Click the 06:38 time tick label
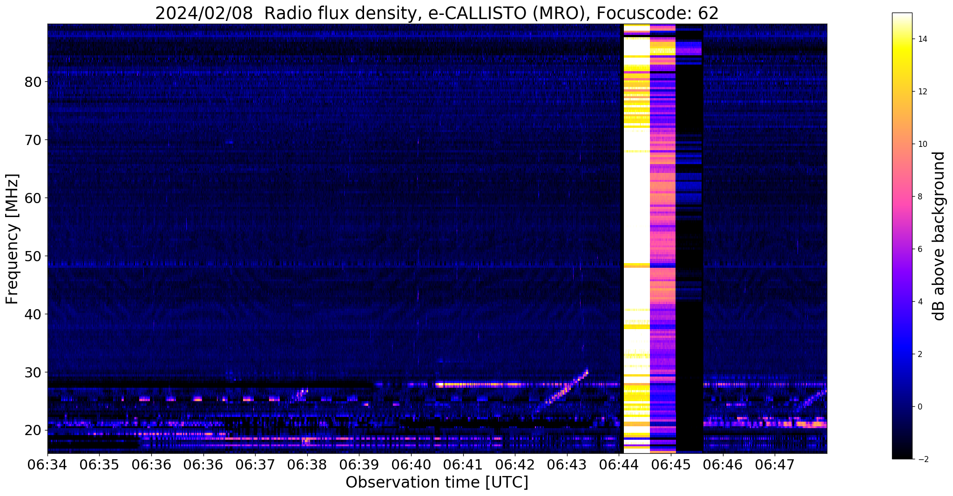This screenshot has height=496, width=953. (307, 464)
